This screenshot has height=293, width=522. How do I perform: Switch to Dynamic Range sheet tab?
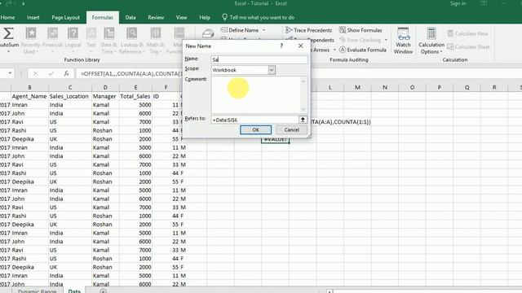[x=38, y=291]
